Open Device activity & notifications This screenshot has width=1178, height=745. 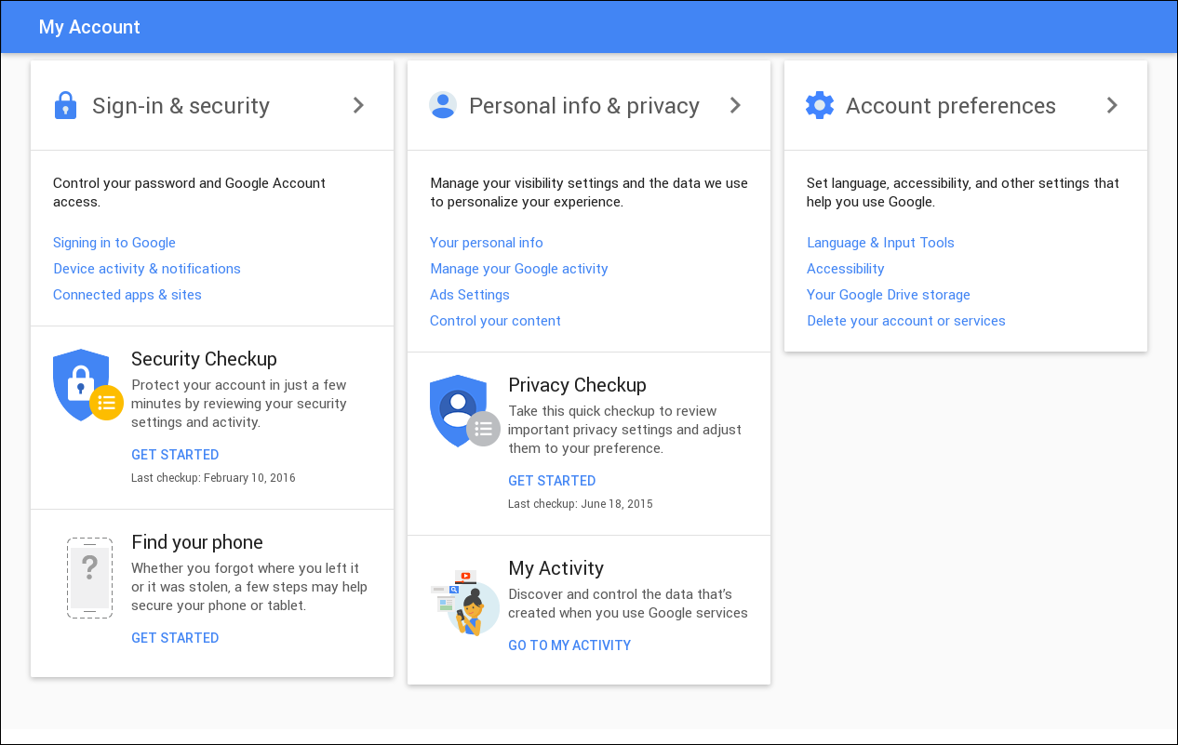click(147, 269)
